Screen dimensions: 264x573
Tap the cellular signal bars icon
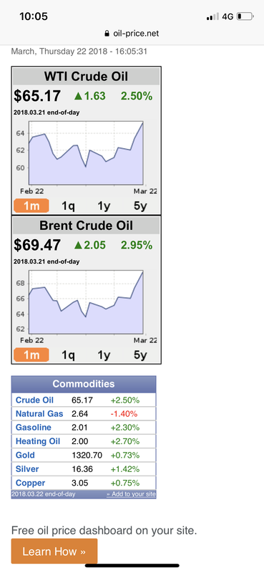[x=212, y=16]
